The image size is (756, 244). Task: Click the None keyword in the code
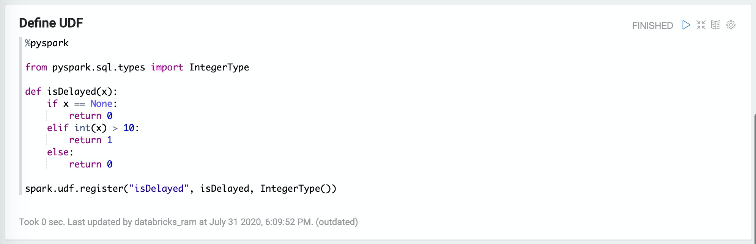pyautogui.click(x=101, y=104)
